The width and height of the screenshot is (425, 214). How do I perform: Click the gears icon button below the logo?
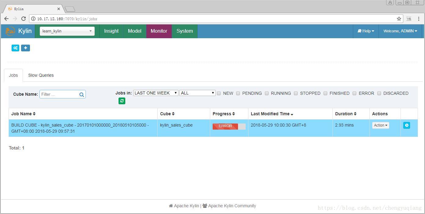(x=15, y=48)
